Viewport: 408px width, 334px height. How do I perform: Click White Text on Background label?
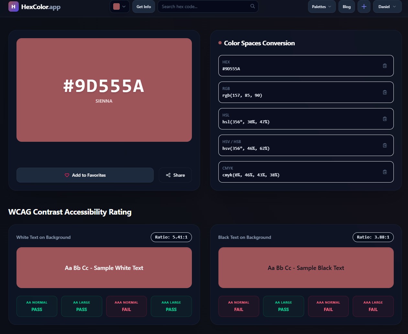[x=43, y=237]
